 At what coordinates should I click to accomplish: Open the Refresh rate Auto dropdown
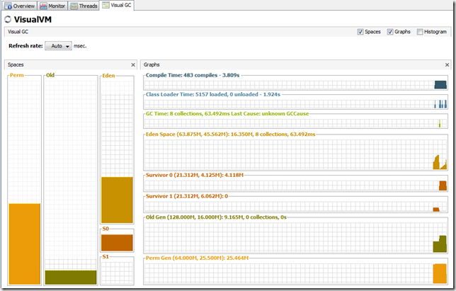(59, 46)
